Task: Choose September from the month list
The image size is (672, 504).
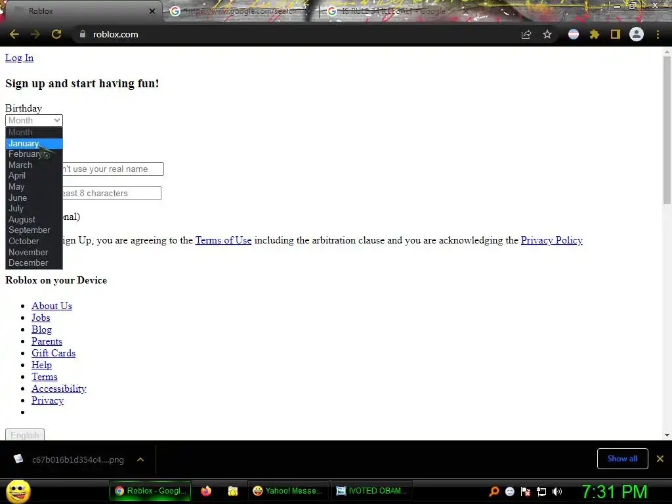Action: pyautogui.click(x=34, y=230)
